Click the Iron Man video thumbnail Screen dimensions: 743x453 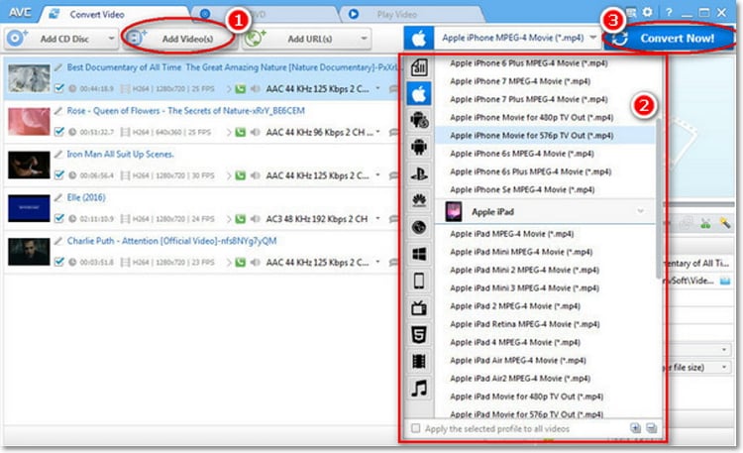(x=29, y=165)
